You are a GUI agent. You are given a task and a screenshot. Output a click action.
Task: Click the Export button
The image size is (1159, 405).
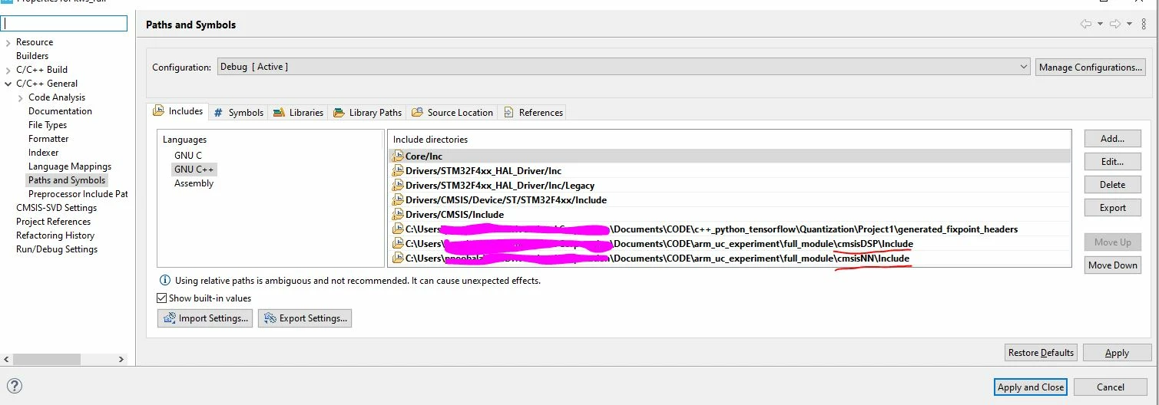click(x=1112, y=208)
